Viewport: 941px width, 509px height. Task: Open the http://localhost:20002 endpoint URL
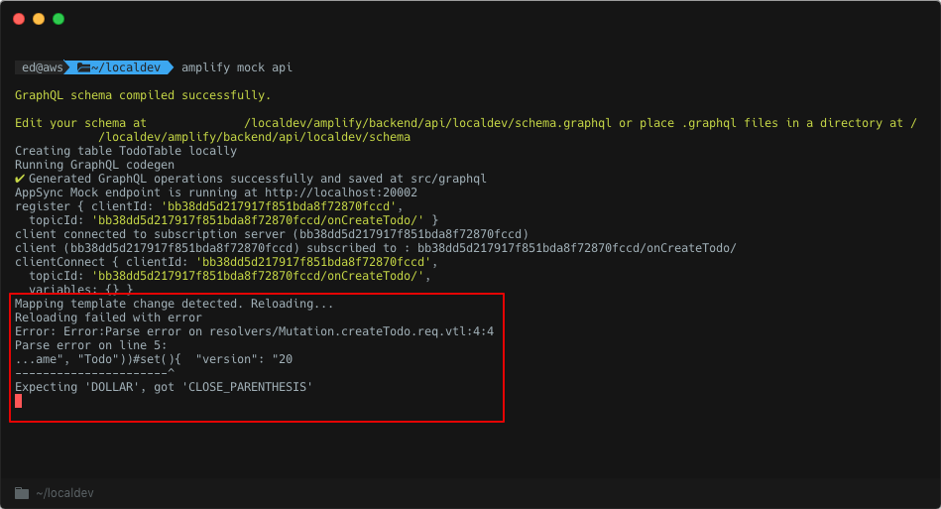tap(341, 192)
